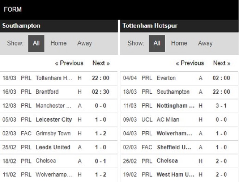The width and height of the screenshot is (239, 182).
Task: Go to Next Southampton fixtures
Action: [101, 63]
